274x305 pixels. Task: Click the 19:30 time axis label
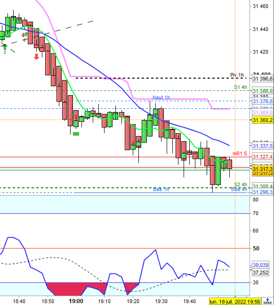click(161, 301)
